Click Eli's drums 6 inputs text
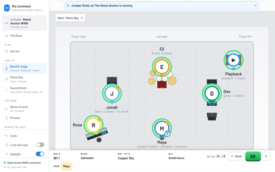The width and height of the screenshot is (275, 172). coord(162,53)
